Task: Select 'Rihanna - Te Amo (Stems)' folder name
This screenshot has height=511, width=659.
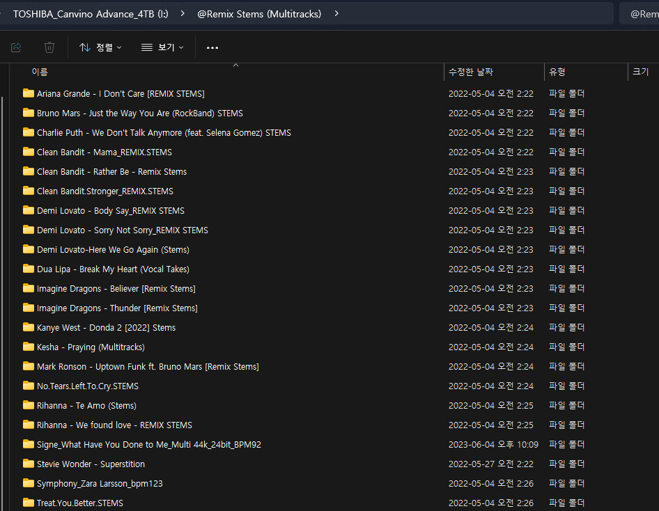Action: point(86,406)
